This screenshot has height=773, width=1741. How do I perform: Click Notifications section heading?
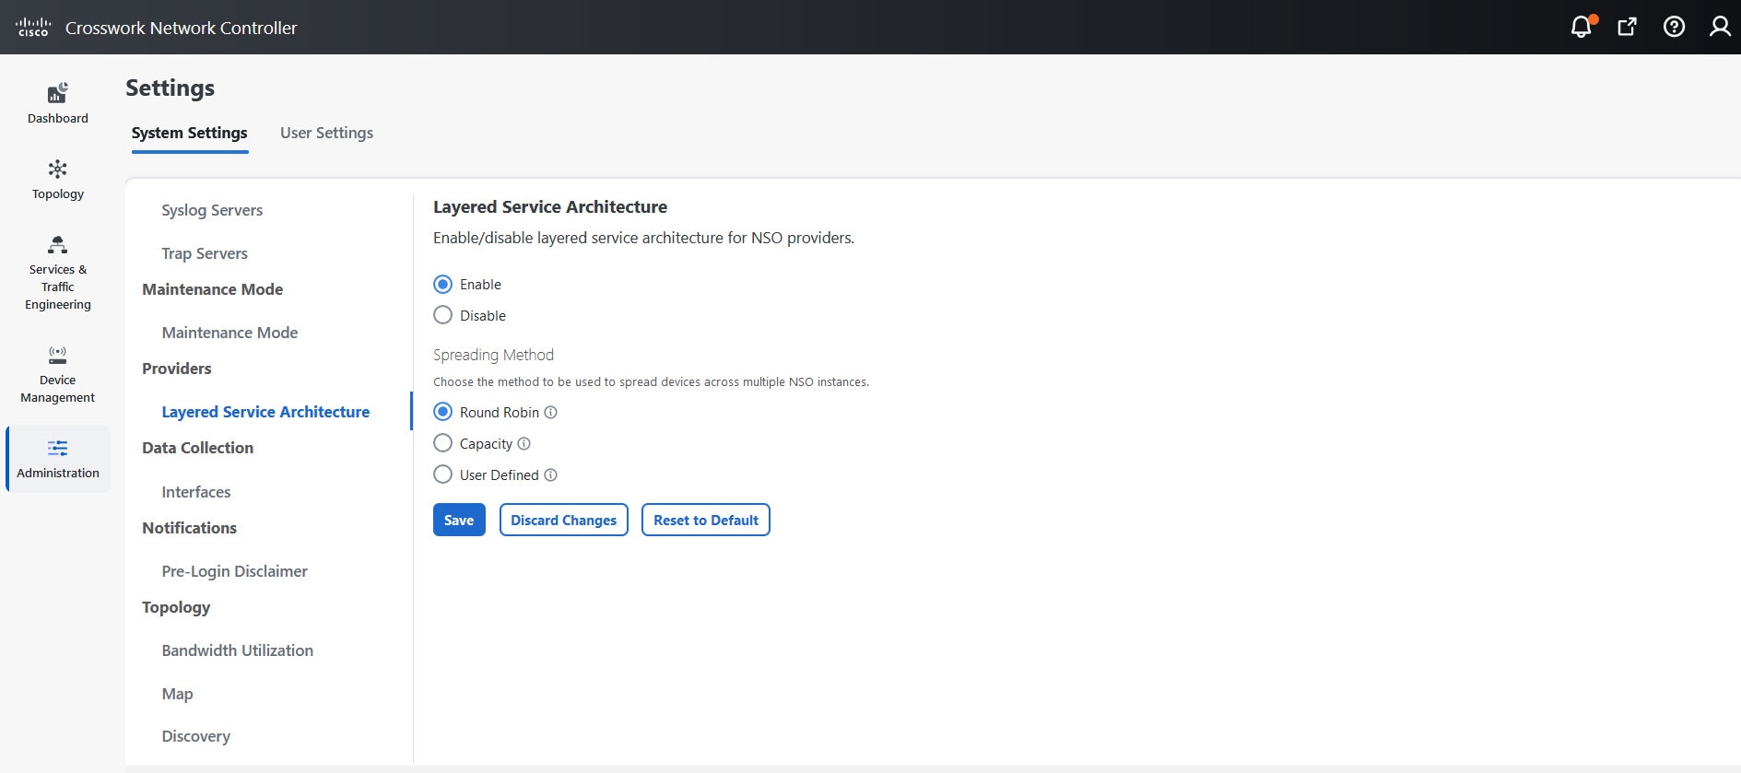tap(189, 528)
